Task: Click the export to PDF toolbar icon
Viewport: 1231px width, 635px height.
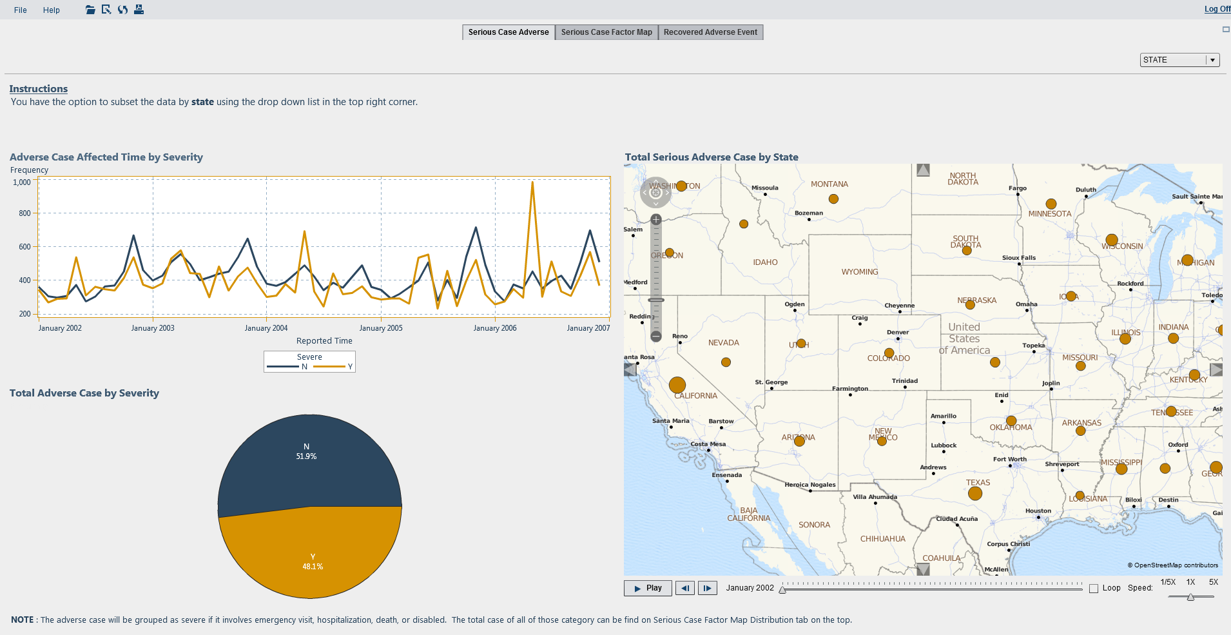Action: pyautogui.click(x=139, y=10)
